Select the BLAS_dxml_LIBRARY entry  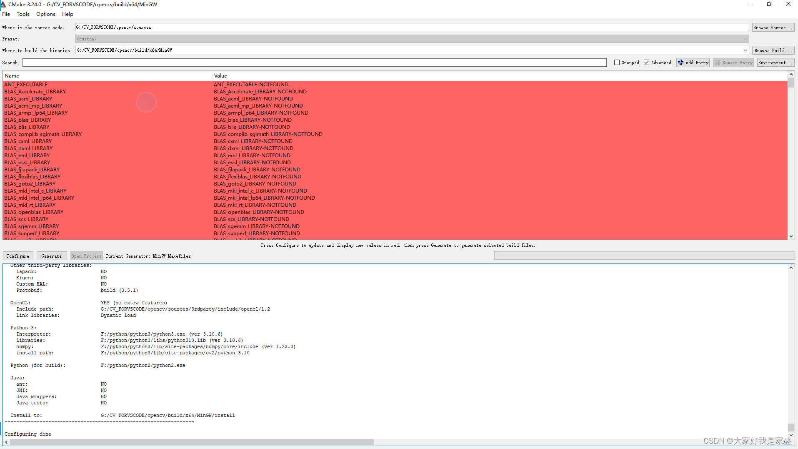click(x=28, y=148)
